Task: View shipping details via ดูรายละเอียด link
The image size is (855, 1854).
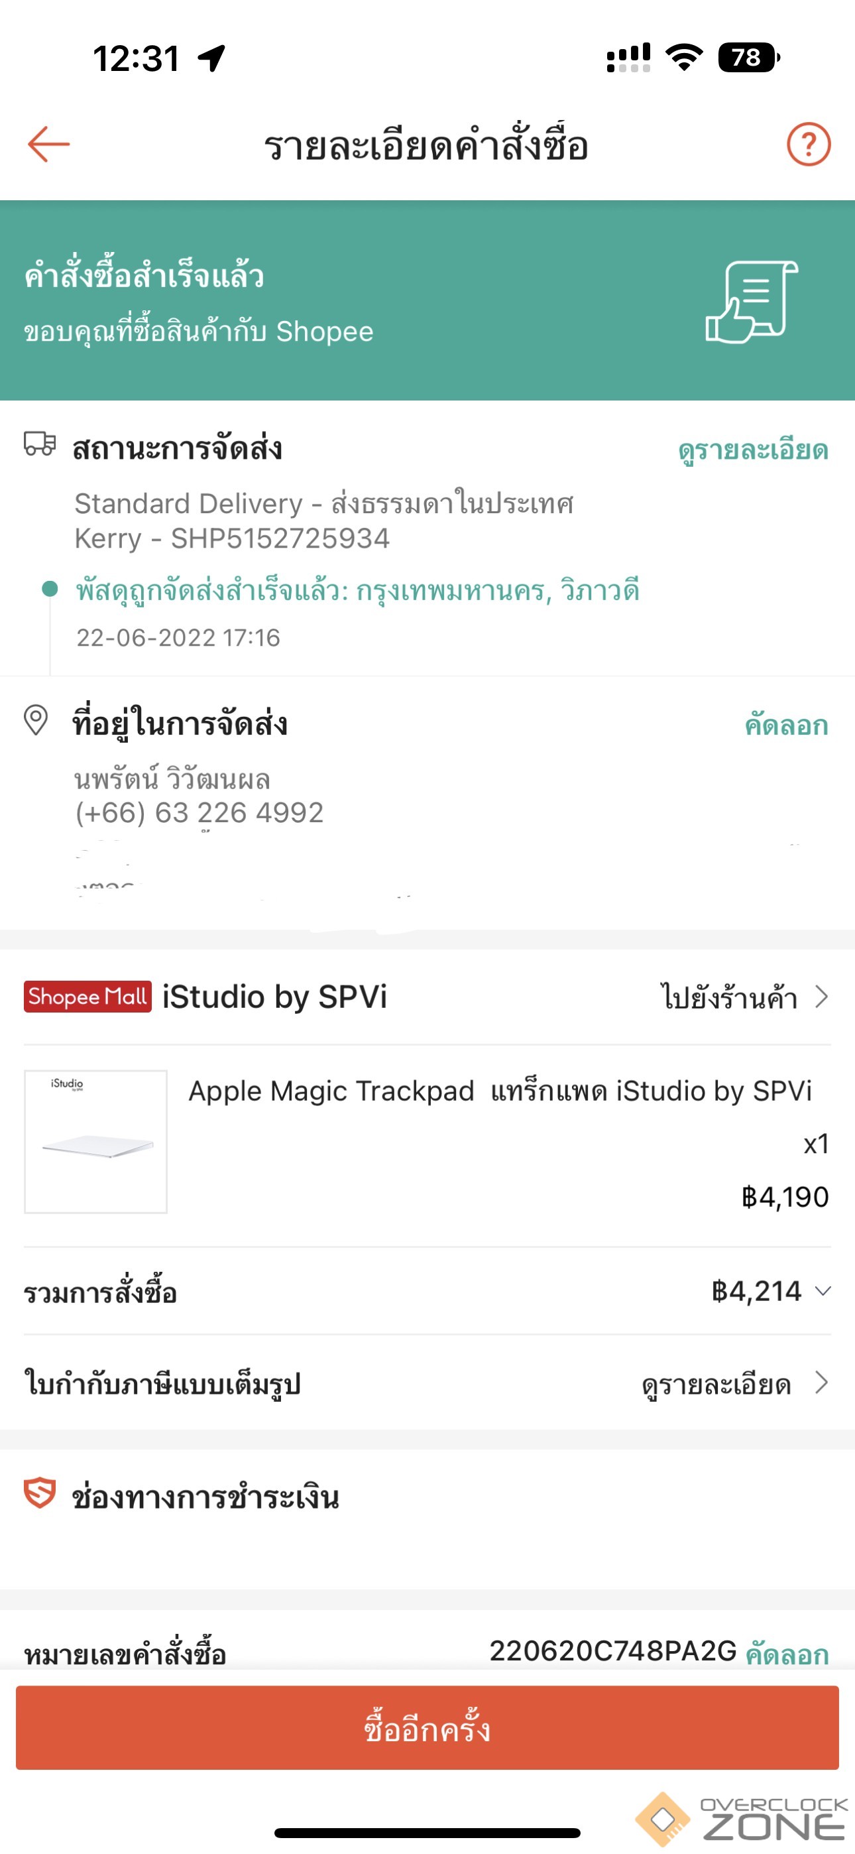Action: 753,450
